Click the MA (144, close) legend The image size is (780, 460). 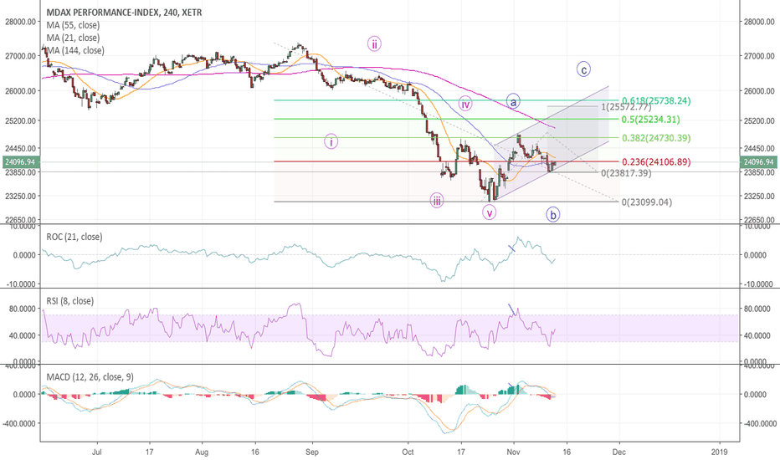click(75, 50)
